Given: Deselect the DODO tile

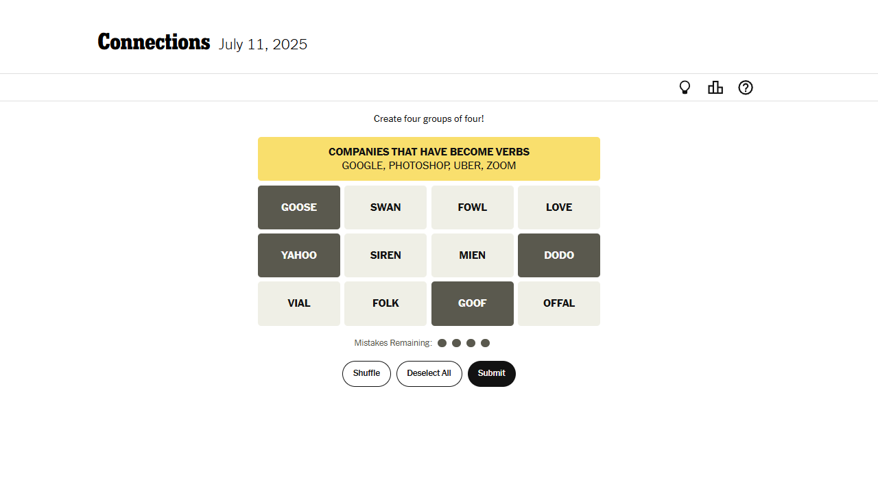Looking at the screenshot, I should click(559, 255).
